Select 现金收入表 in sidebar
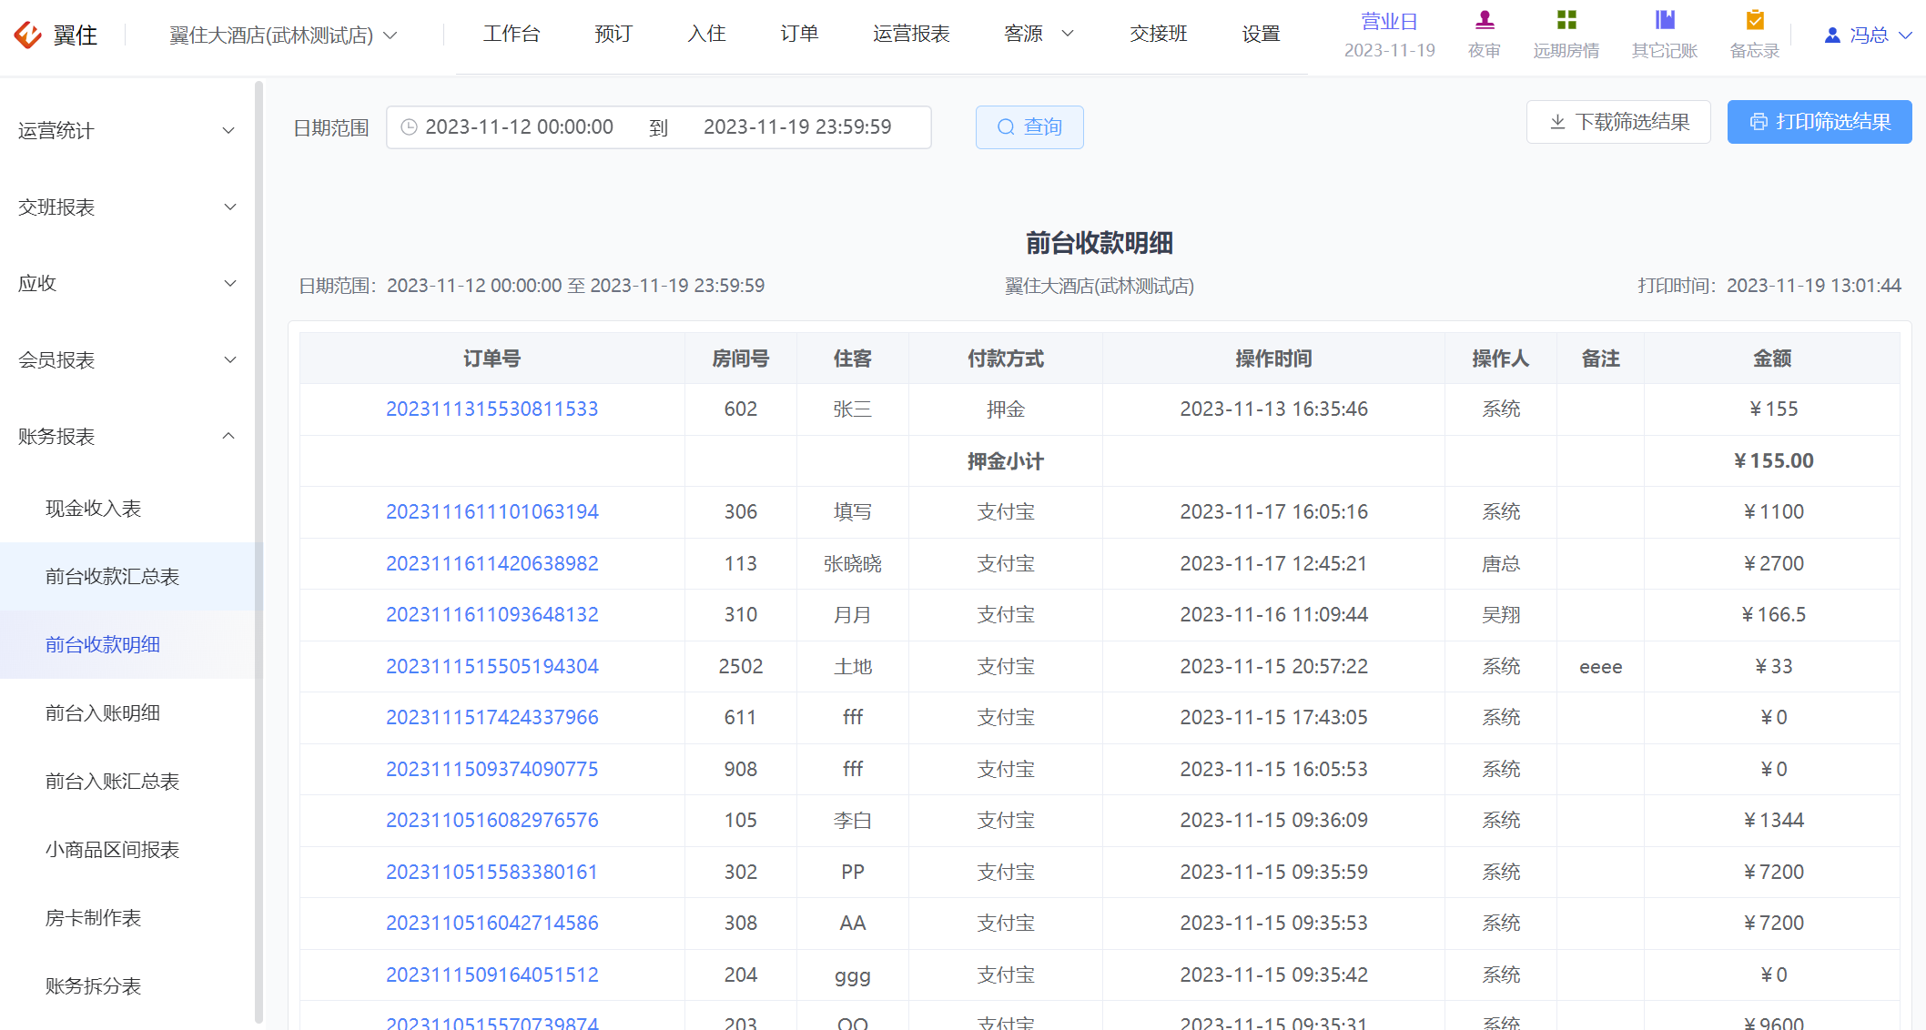 (x=127, y=509)
